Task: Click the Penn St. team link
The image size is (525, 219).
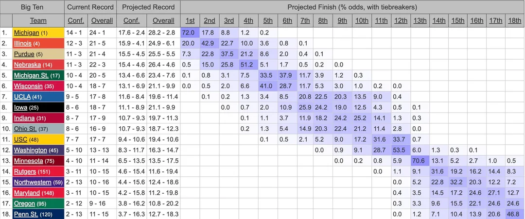Action: [x=27, y=214]
